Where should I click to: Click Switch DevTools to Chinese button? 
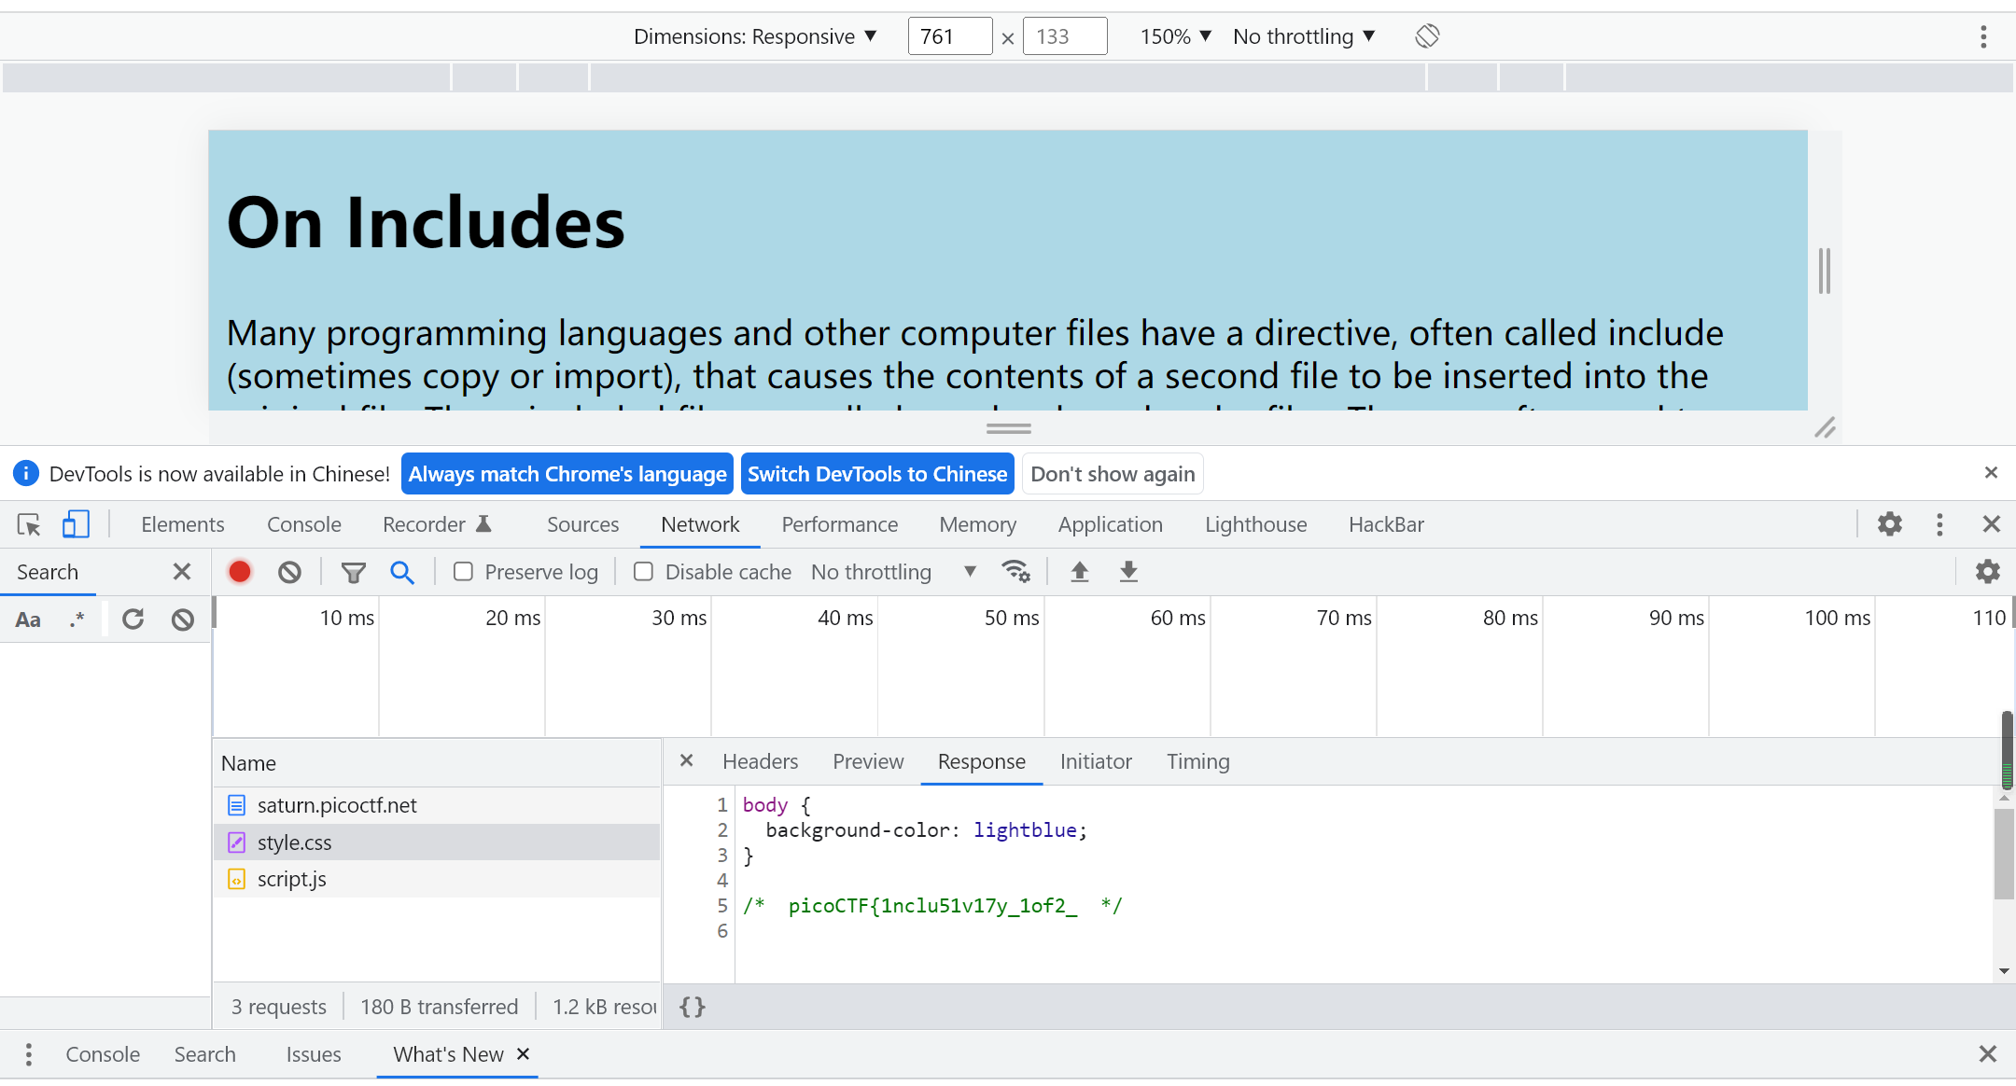[877, 474]
